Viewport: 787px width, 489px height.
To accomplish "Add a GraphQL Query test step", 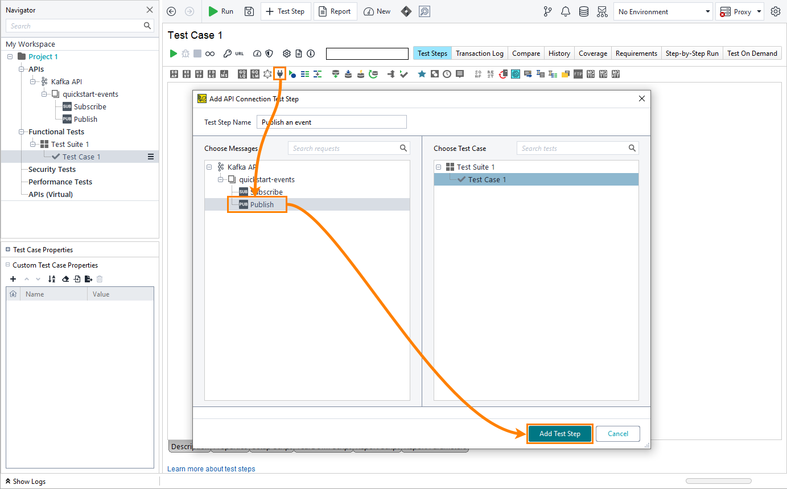I will click(241, 73).
